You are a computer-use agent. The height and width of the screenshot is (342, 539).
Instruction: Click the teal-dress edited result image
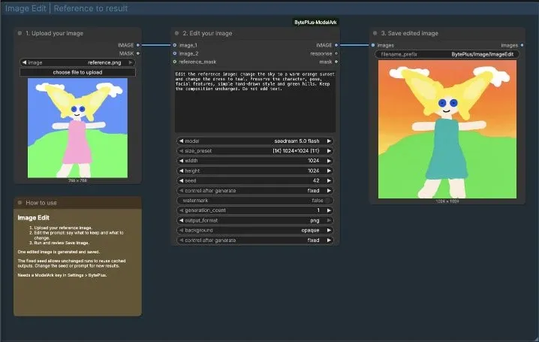pos(447,129)
